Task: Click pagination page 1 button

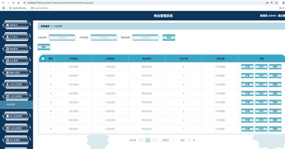Action: point(148,140)
